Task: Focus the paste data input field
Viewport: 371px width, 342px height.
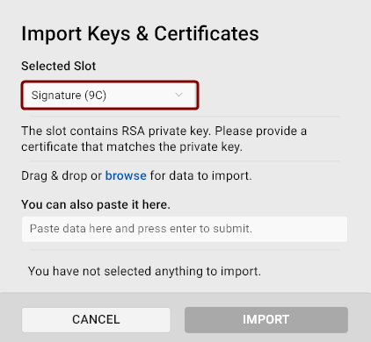Action: [185, 229]
